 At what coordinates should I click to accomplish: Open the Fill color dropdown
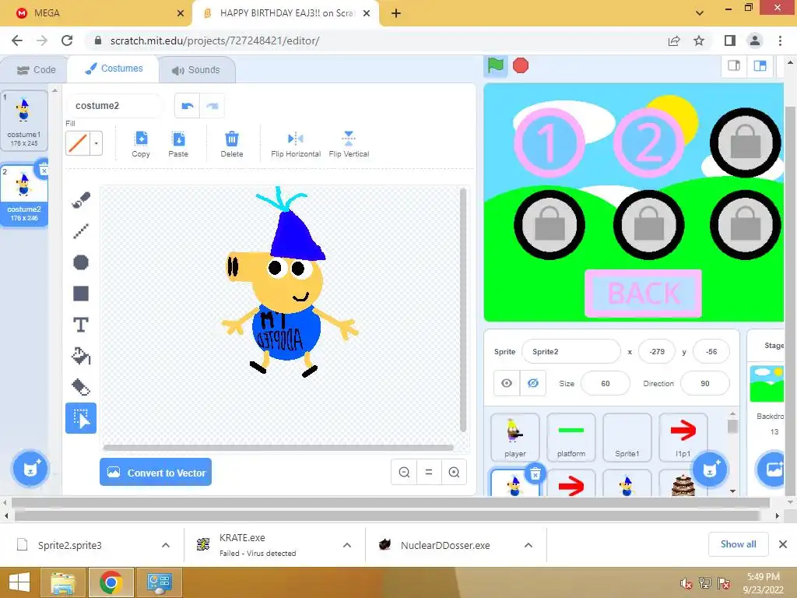(96, 143)
